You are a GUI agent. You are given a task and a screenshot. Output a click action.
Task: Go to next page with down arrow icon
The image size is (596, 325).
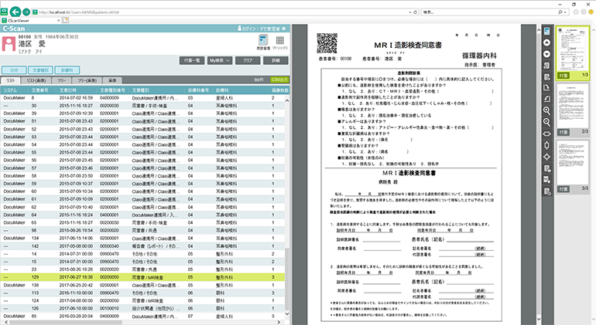[547, 54]
